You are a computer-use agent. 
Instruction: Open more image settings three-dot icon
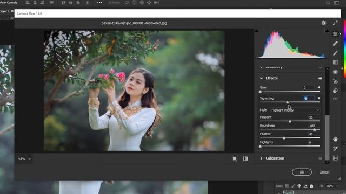335,99
